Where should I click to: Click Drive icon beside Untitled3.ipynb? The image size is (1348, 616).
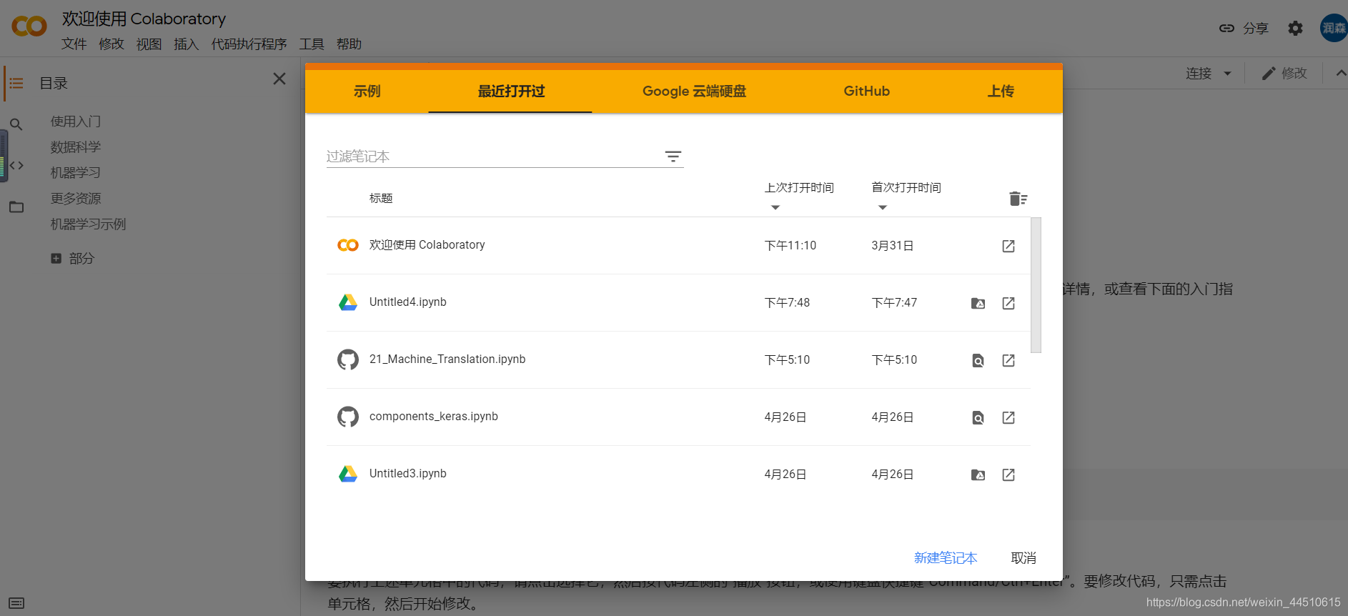coord(348,474)
